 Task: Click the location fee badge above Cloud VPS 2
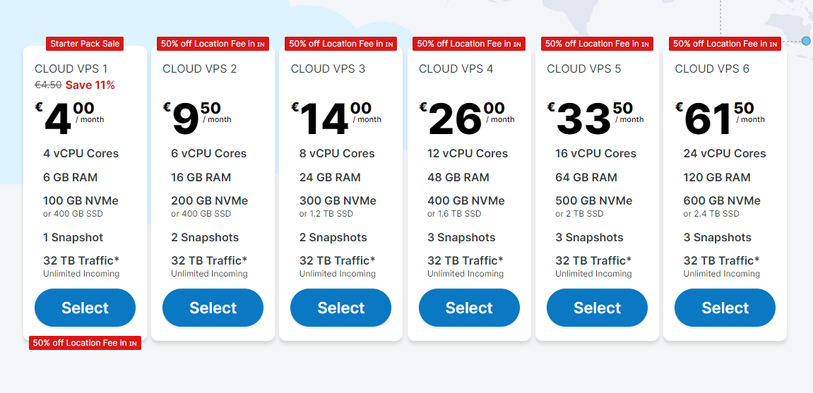(213, 44)
